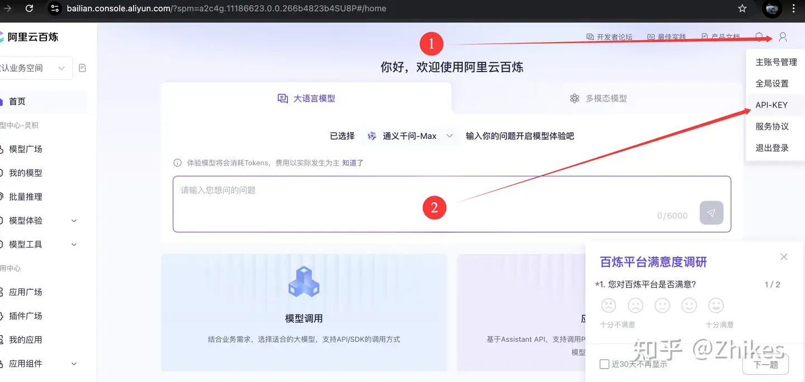Open the 通义千问-Max model dropdown

410,136
